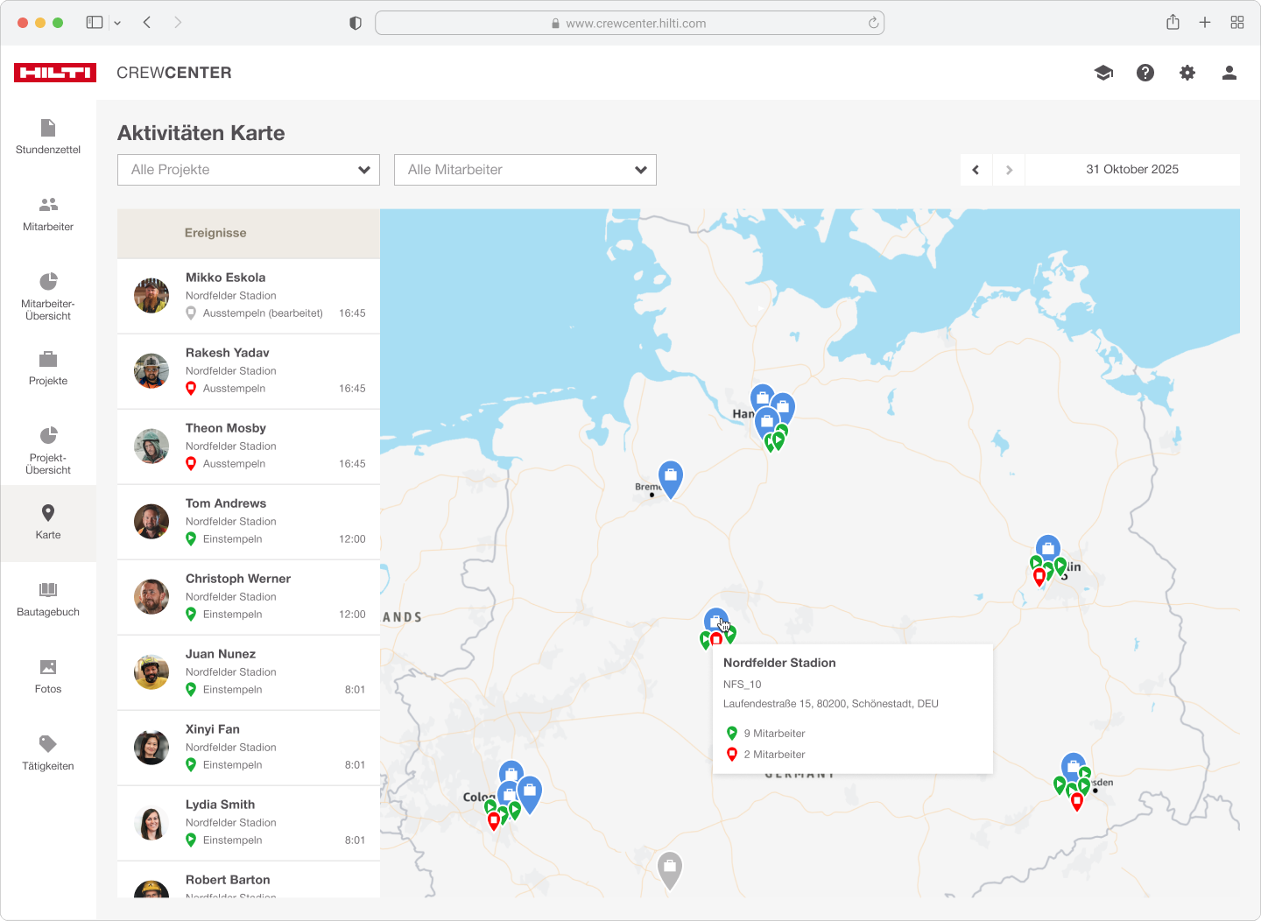Expand the Alle Mitarbeiter dropdown
1261x921 pixels.
pos(525,170)
